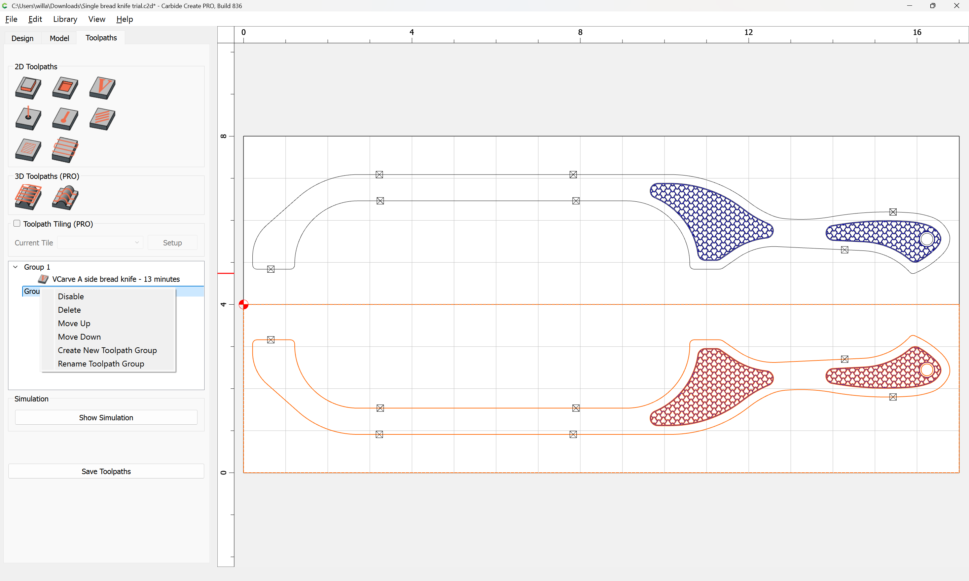Select the 3D Rough toolpath icon

tap(28, 197)
